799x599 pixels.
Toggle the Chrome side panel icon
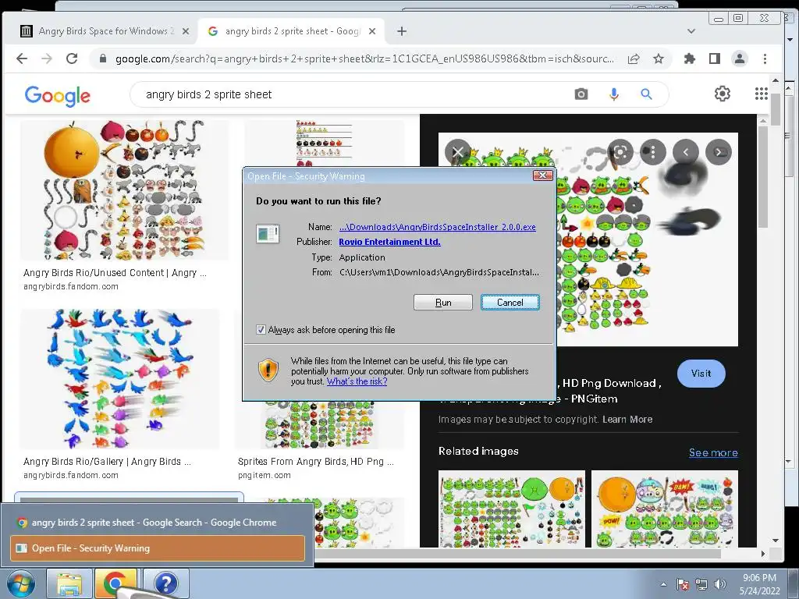tap(715, 58)
